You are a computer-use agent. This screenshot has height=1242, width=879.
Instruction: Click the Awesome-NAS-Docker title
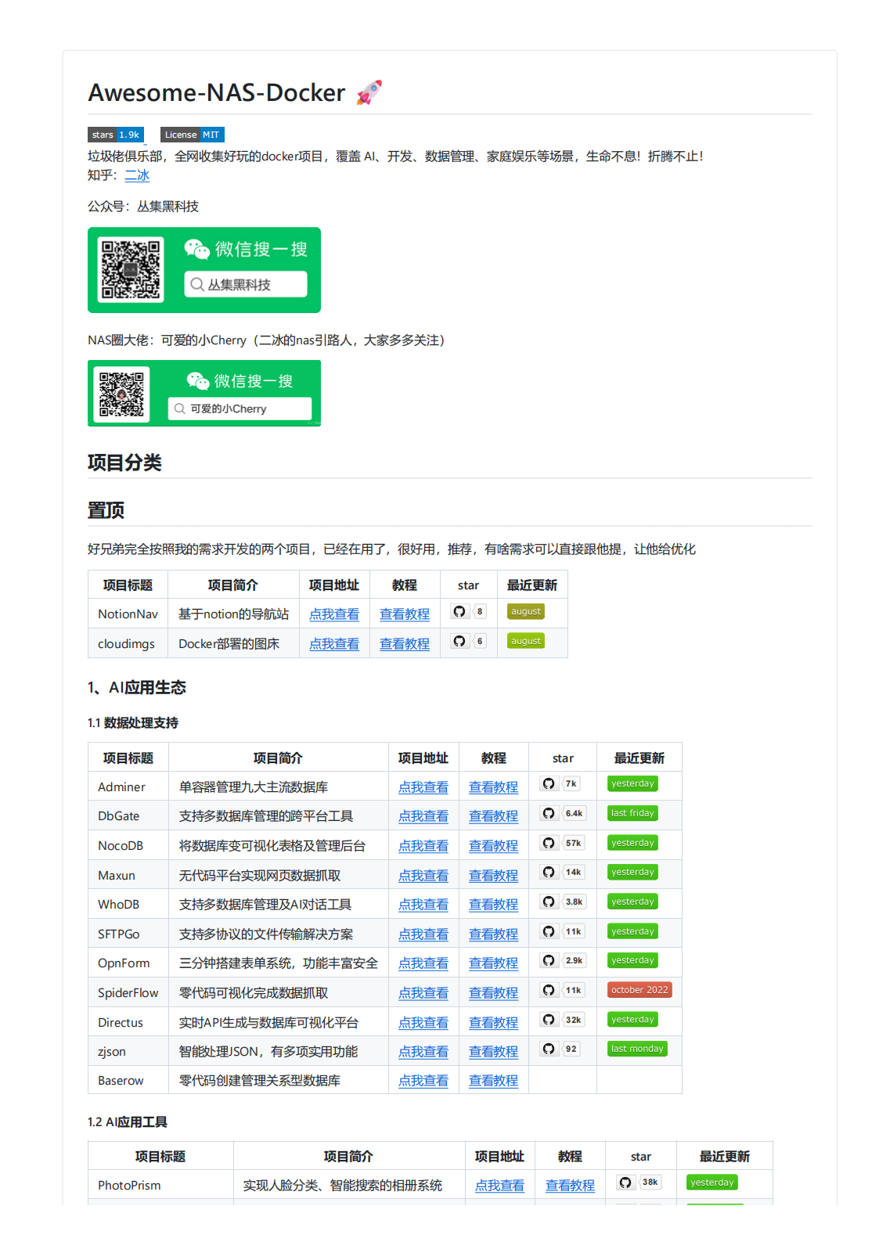pos(217,92)
